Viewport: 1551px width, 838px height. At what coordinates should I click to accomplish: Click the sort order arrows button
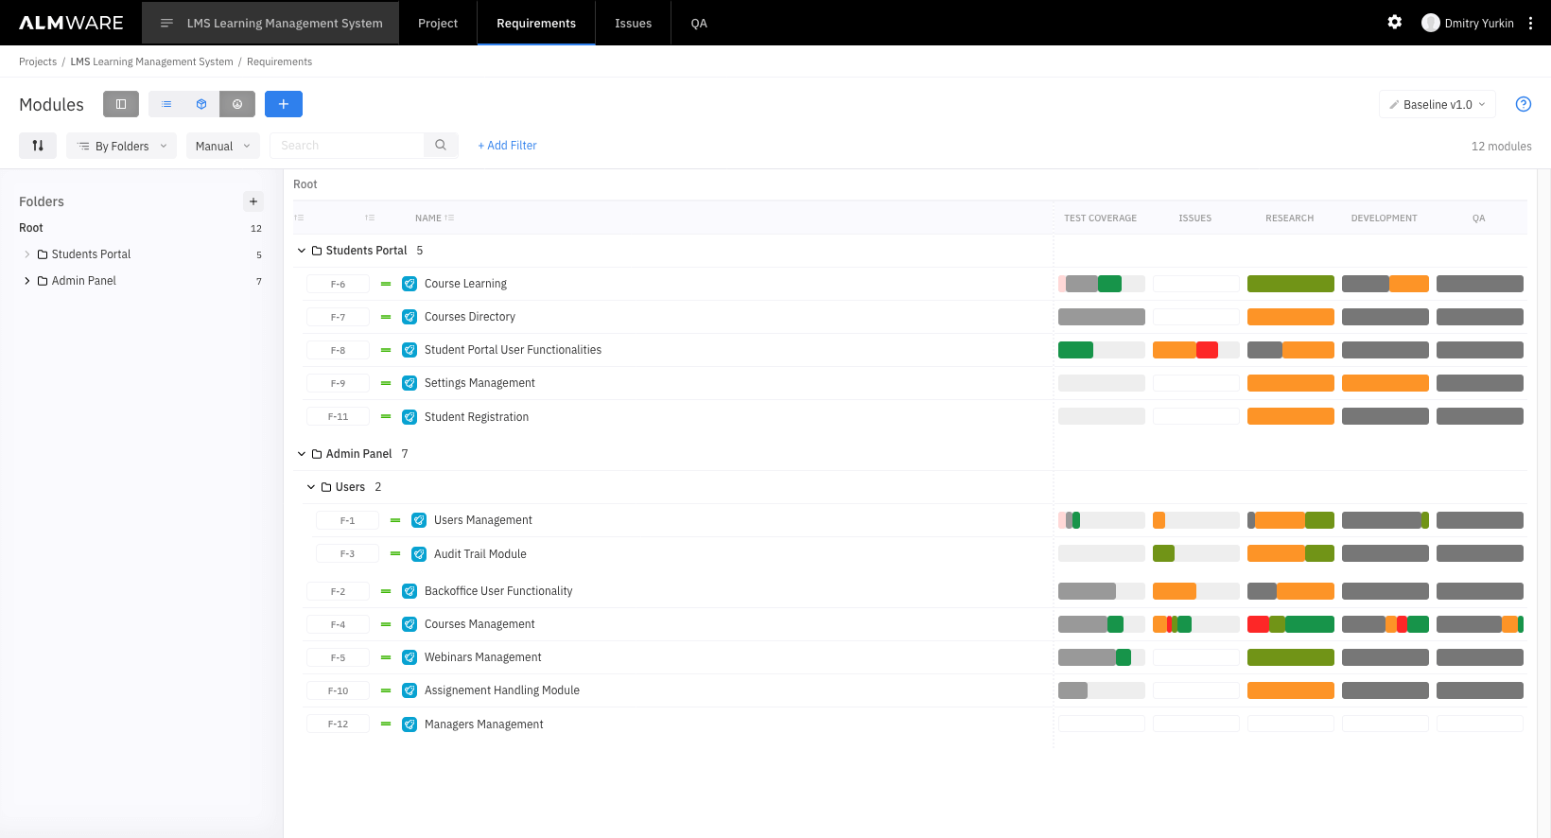click(x=38, y=146)
